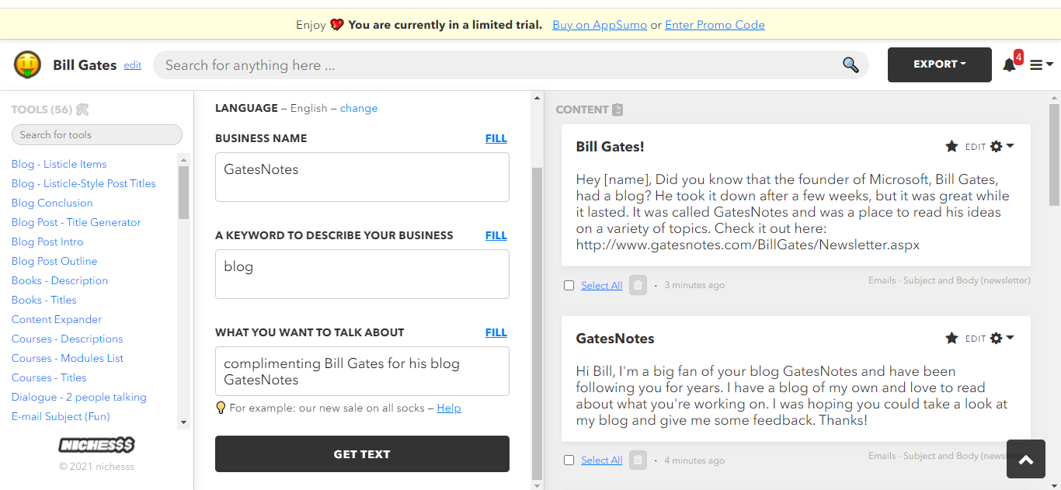The image size is (1061, 490).
Task: Click FILL for What You Want to Talk About
Action: (496, 332)
